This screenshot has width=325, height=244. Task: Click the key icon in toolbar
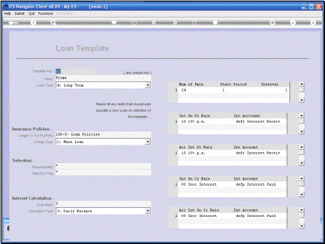pyautogui.click(x=13, y=23)
